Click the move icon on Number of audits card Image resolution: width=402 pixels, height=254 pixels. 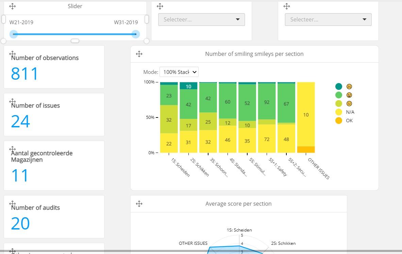12,204
